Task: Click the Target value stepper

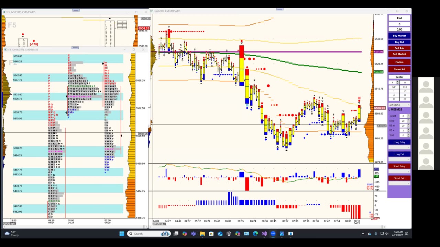Action: tap(408, 116)
